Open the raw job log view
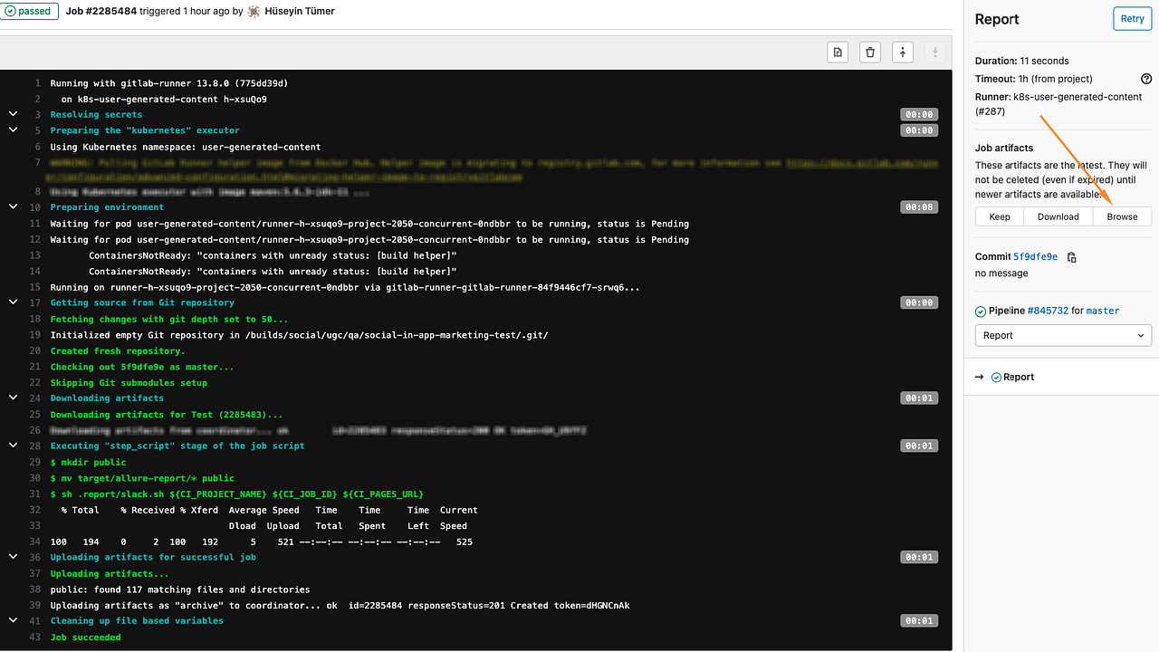The width and height of the screenshot is (1159, 652). click(x=837, y=52)
